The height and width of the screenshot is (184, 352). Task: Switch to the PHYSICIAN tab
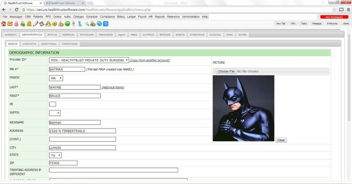click(87, 35)
